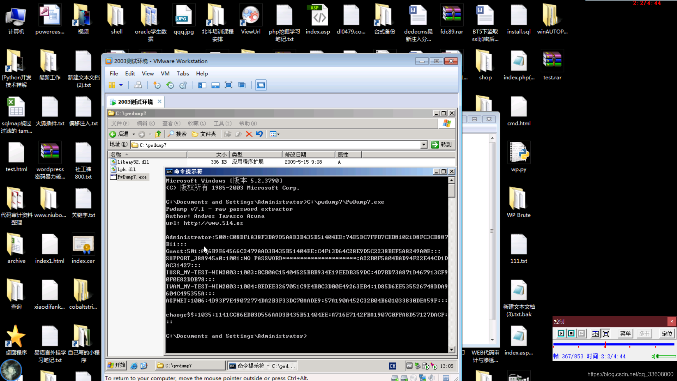Click the fit-window icon in 控制 panel
The width and height of the screenshot is (677, 381).
click(x=595, y=334)
